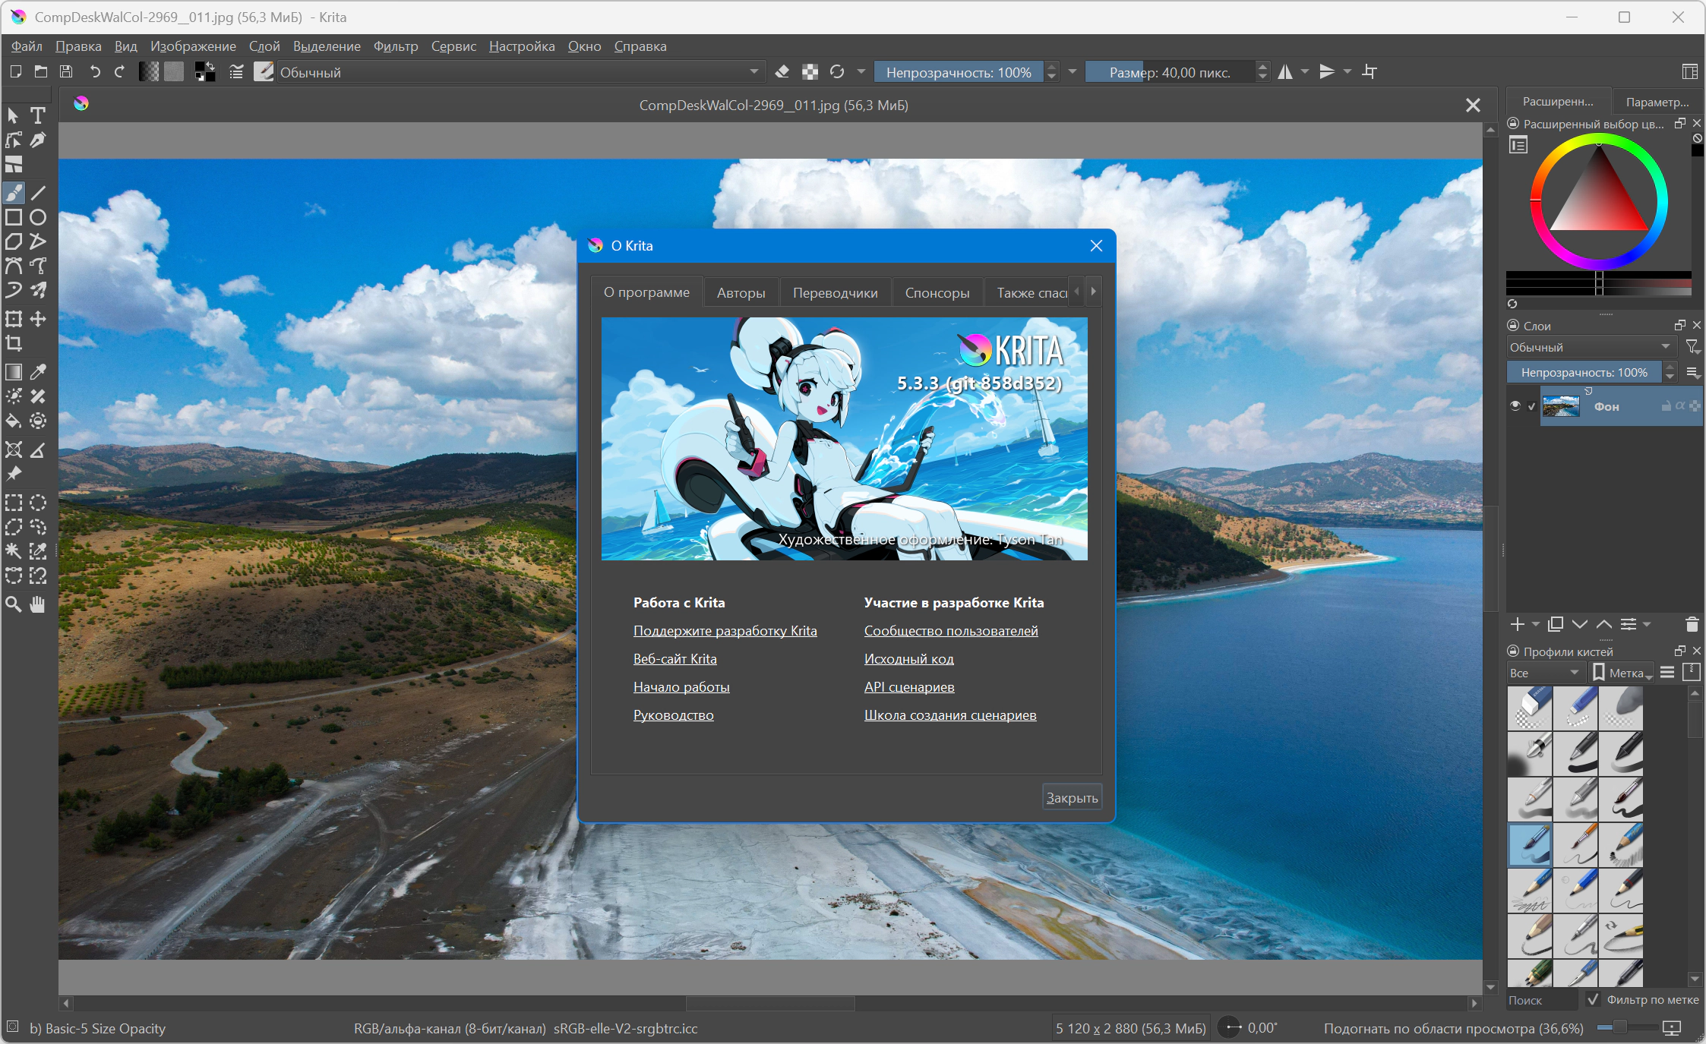Select the Line tool
The image size is (1706, 1044).
tap(38, 193)
